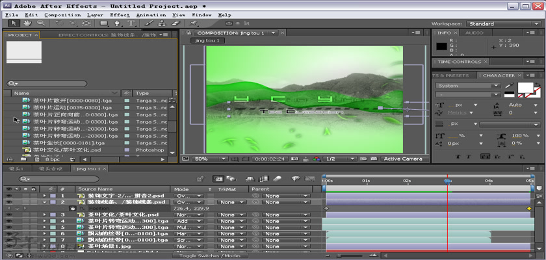Open the 1/2 resolution dropdown
The width and height of the screenshot is (546, 260).
tap(339, 159)
